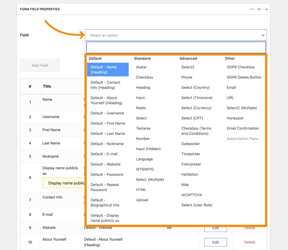The height and width of the screenshot is (250, 288).
Task: Pick the Colorpicker field type
Action: (191, 165)
